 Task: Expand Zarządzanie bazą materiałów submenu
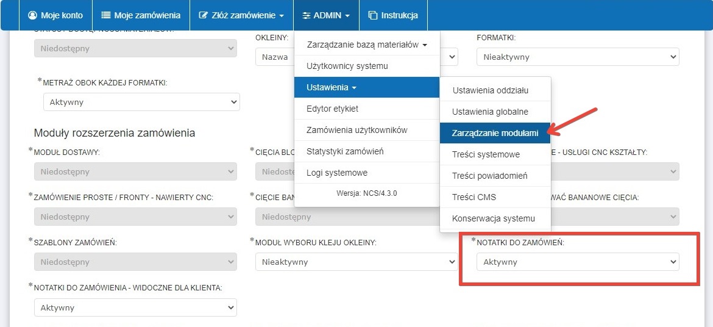click(366, 45)
